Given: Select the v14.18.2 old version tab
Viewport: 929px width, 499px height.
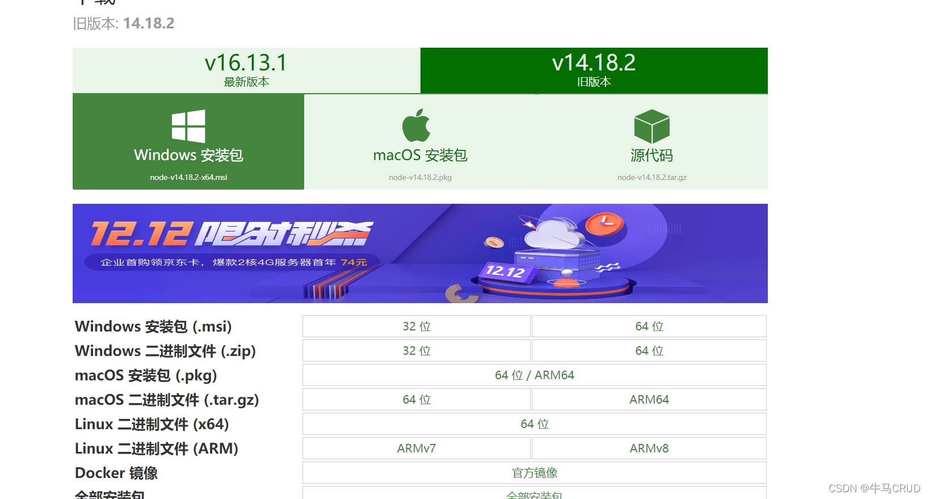Looking at the screenshot, I should tap(594, 70).
